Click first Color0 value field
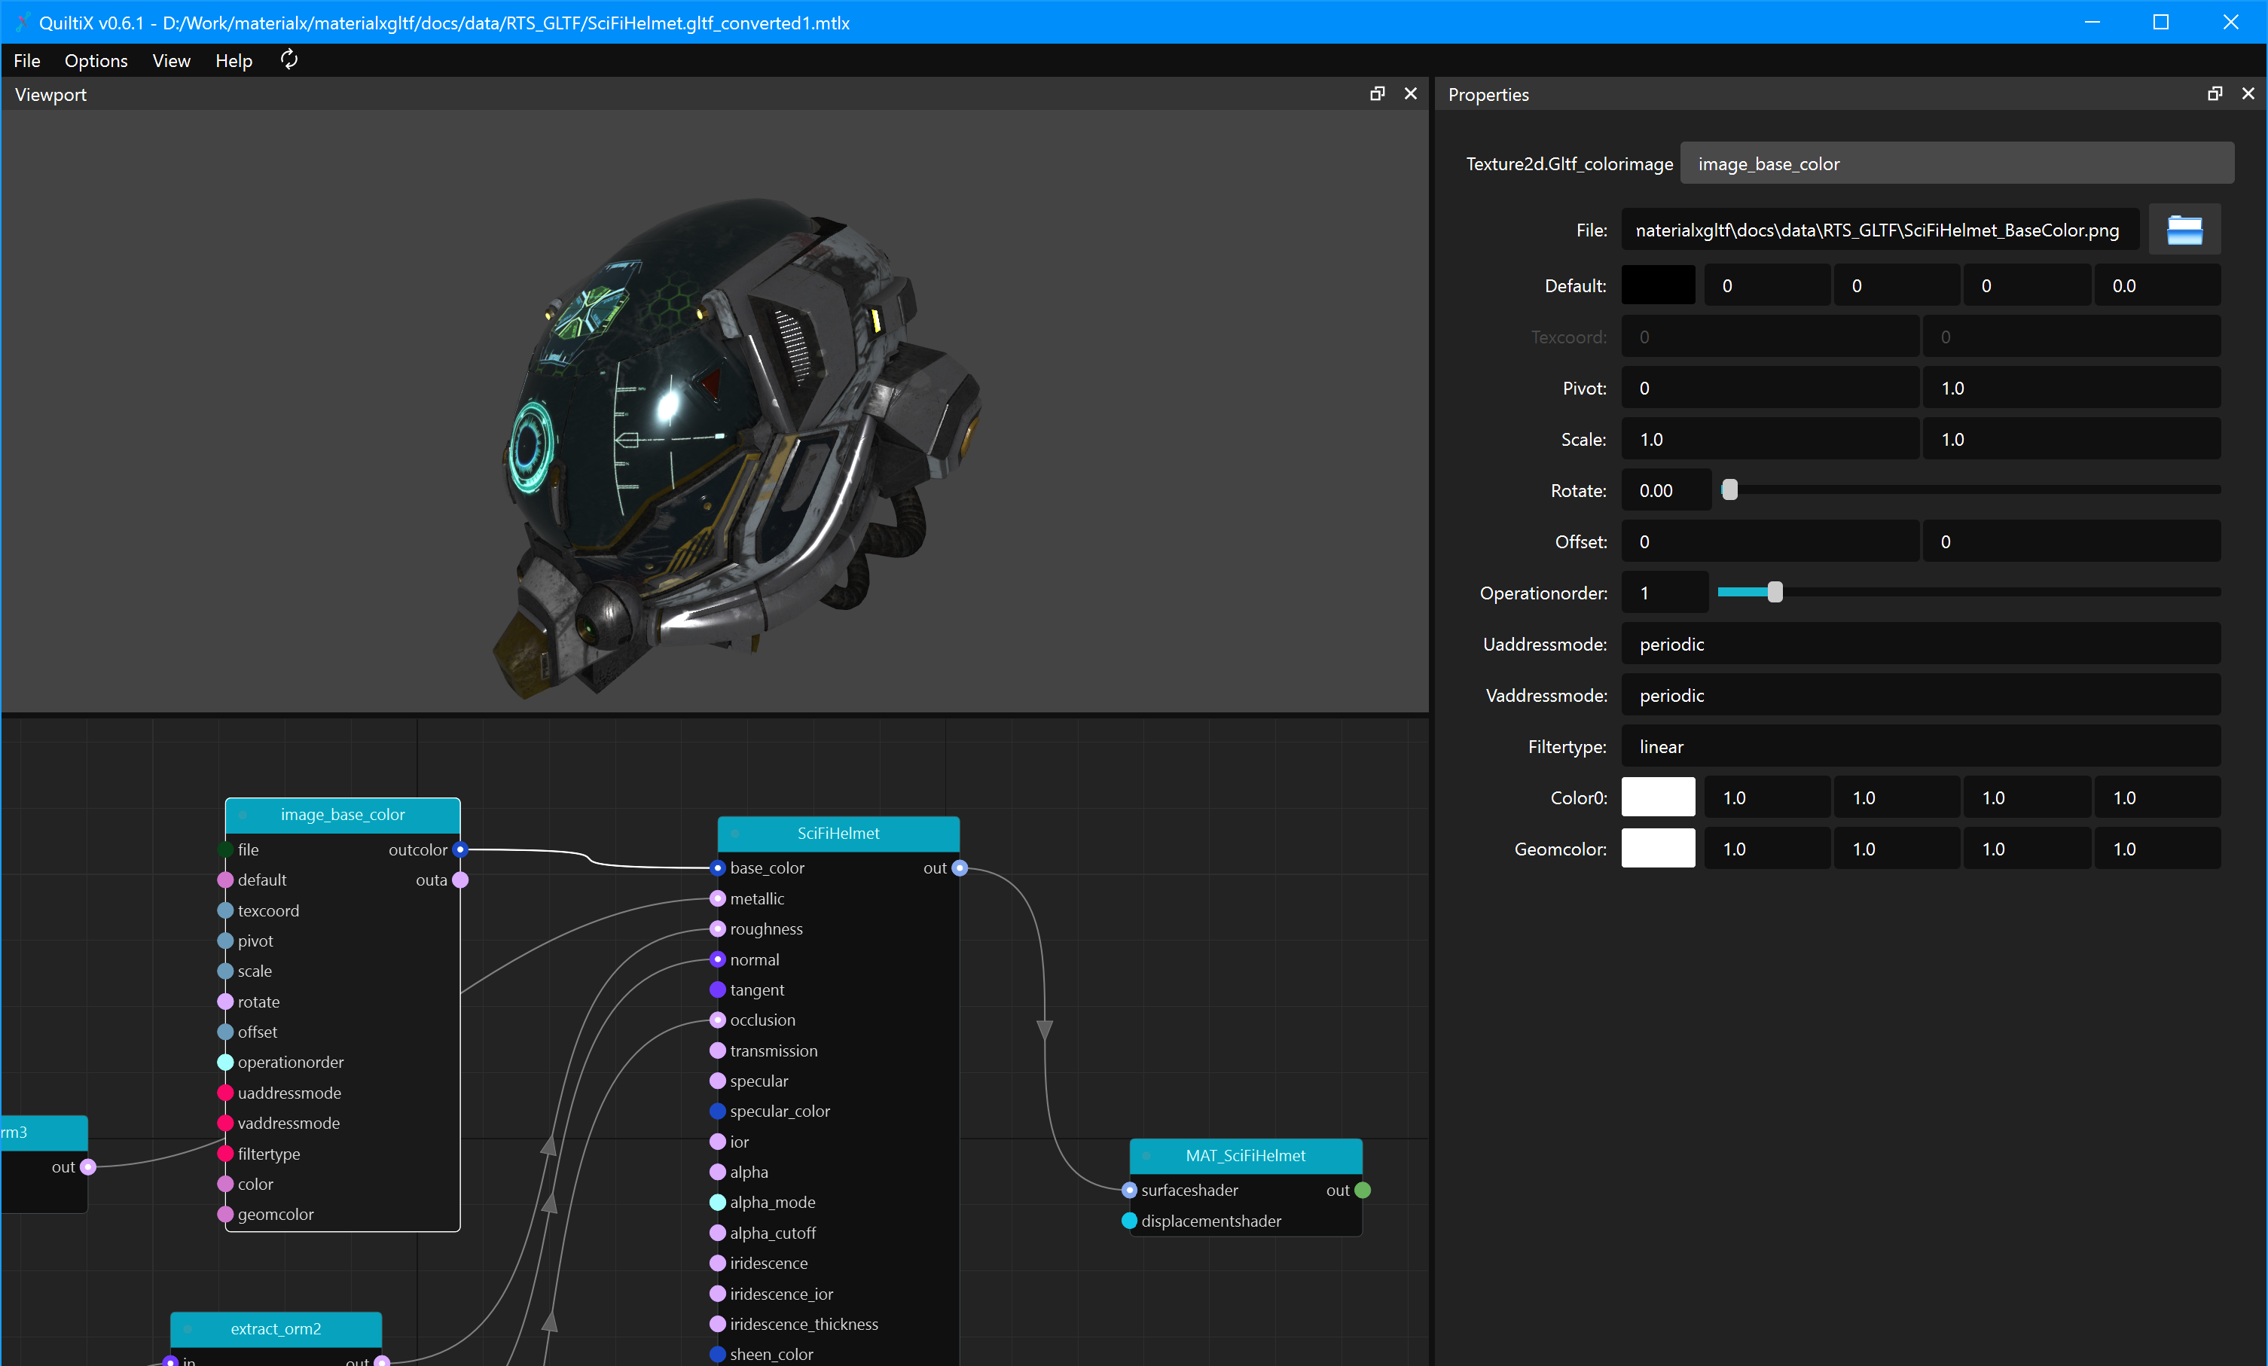Viewport: 2268px width, 1366px height. pyautogui.click(x=1766, y=797)
